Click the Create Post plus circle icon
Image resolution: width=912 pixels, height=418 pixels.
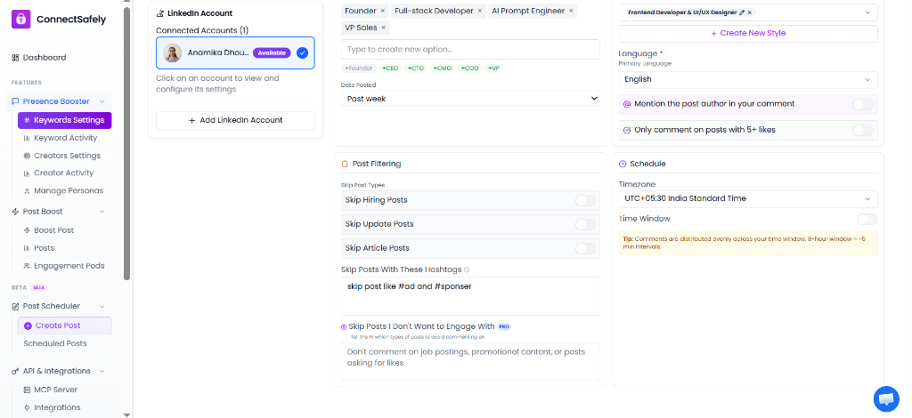tap(28, 326)
